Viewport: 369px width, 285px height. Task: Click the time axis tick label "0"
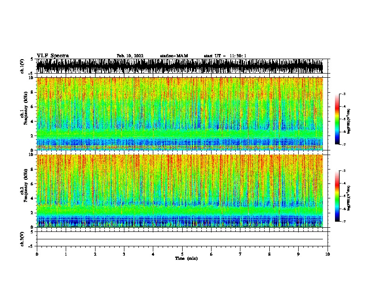(x=37, y=254)
